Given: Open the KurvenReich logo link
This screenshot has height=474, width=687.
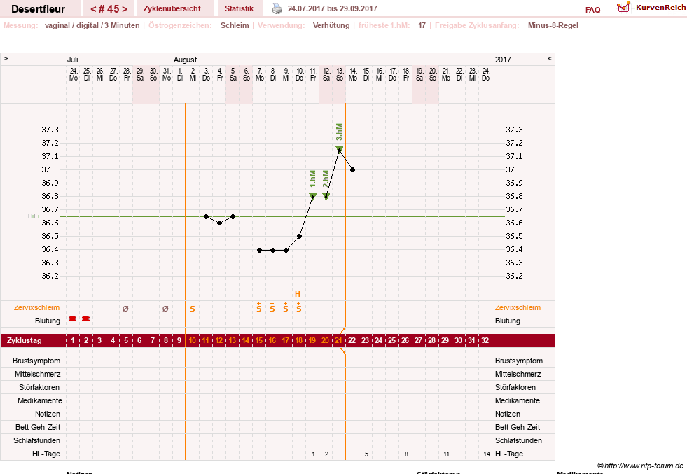Looking at the screenshot, I should 651,8.
